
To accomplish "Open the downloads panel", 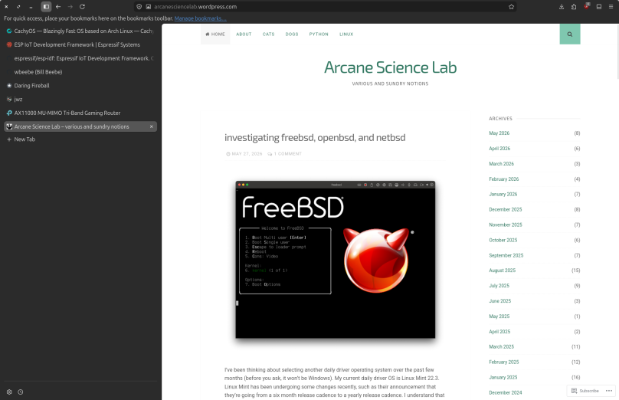I will tap(562, 7).
